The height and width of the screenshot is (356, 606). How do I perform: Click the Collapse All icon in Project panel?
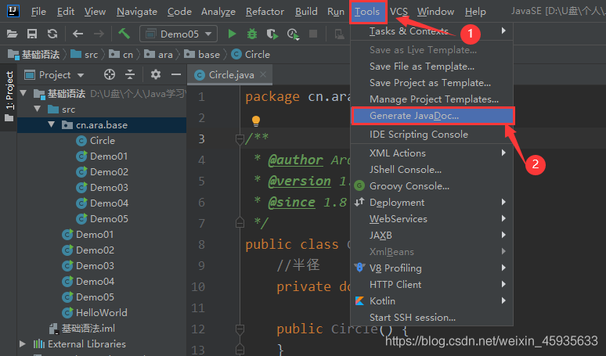click(130, 74)
